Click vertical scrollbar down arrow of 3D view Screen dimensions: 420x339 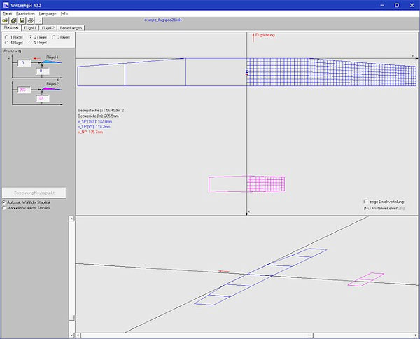point(71,335)
